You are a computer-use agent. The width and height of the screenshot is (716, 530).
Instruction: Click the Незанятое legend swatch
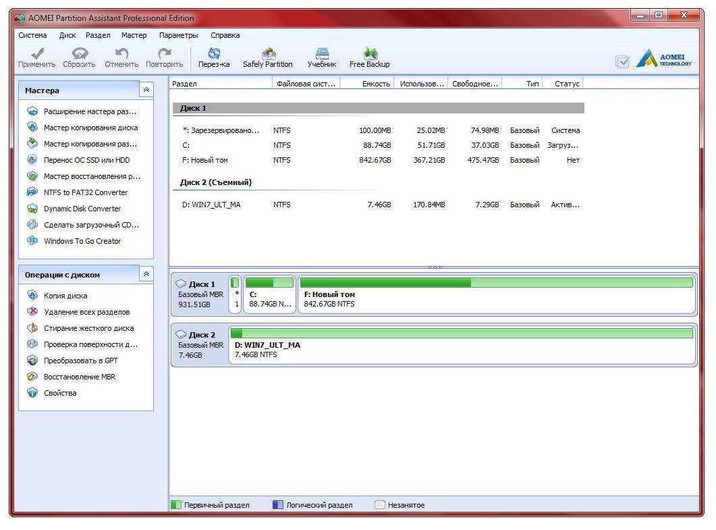pyautogui.click(x=380, y=505)
